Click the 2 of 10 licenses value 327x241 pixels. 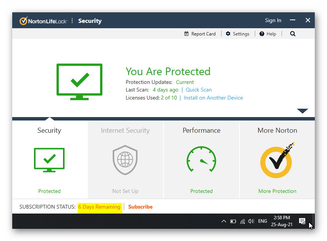point(169,98)
